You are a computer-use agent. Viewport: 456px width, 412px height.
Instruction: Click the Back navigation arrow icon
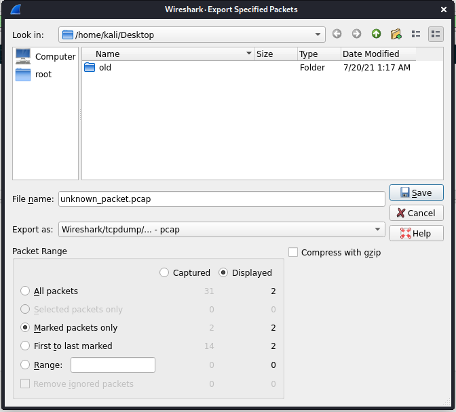337,34
